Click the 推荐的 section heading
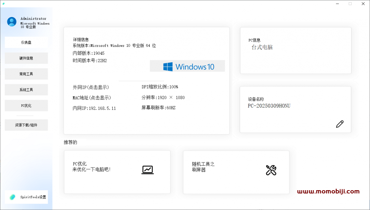370x210 pixels. [70, 142]
